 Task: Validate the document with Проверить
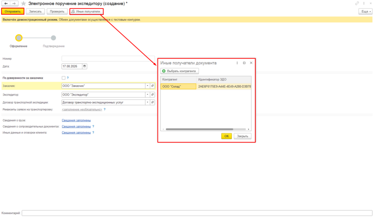tap(57, 11)
